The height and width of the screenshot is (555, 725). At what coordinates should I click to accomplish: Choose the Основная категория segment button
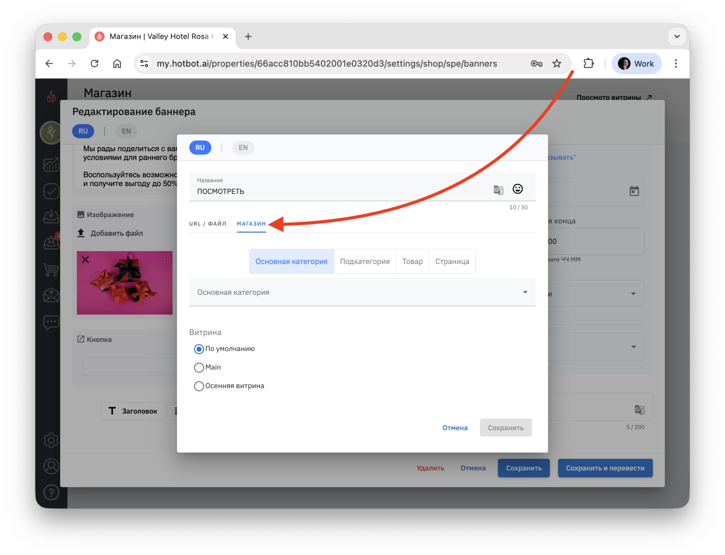pos(291,261)
